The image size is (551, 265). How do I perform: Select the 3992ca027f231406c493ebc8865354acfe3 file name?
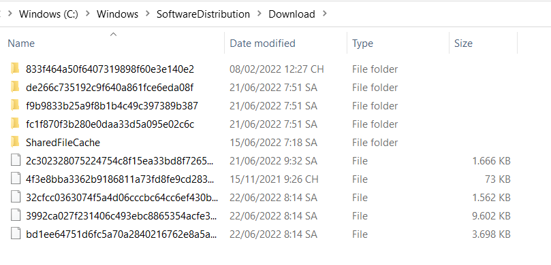121,216
